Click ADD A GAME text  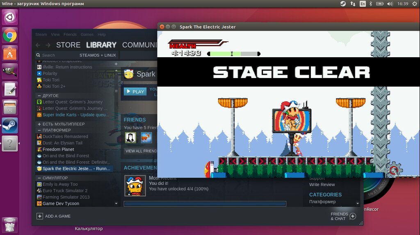[x=57, y=216]
